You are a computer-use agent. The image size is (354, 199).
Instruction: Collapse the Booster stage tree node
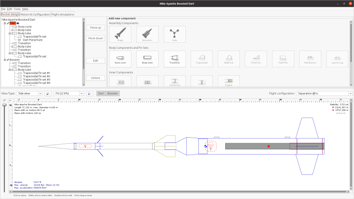(5, 60)
